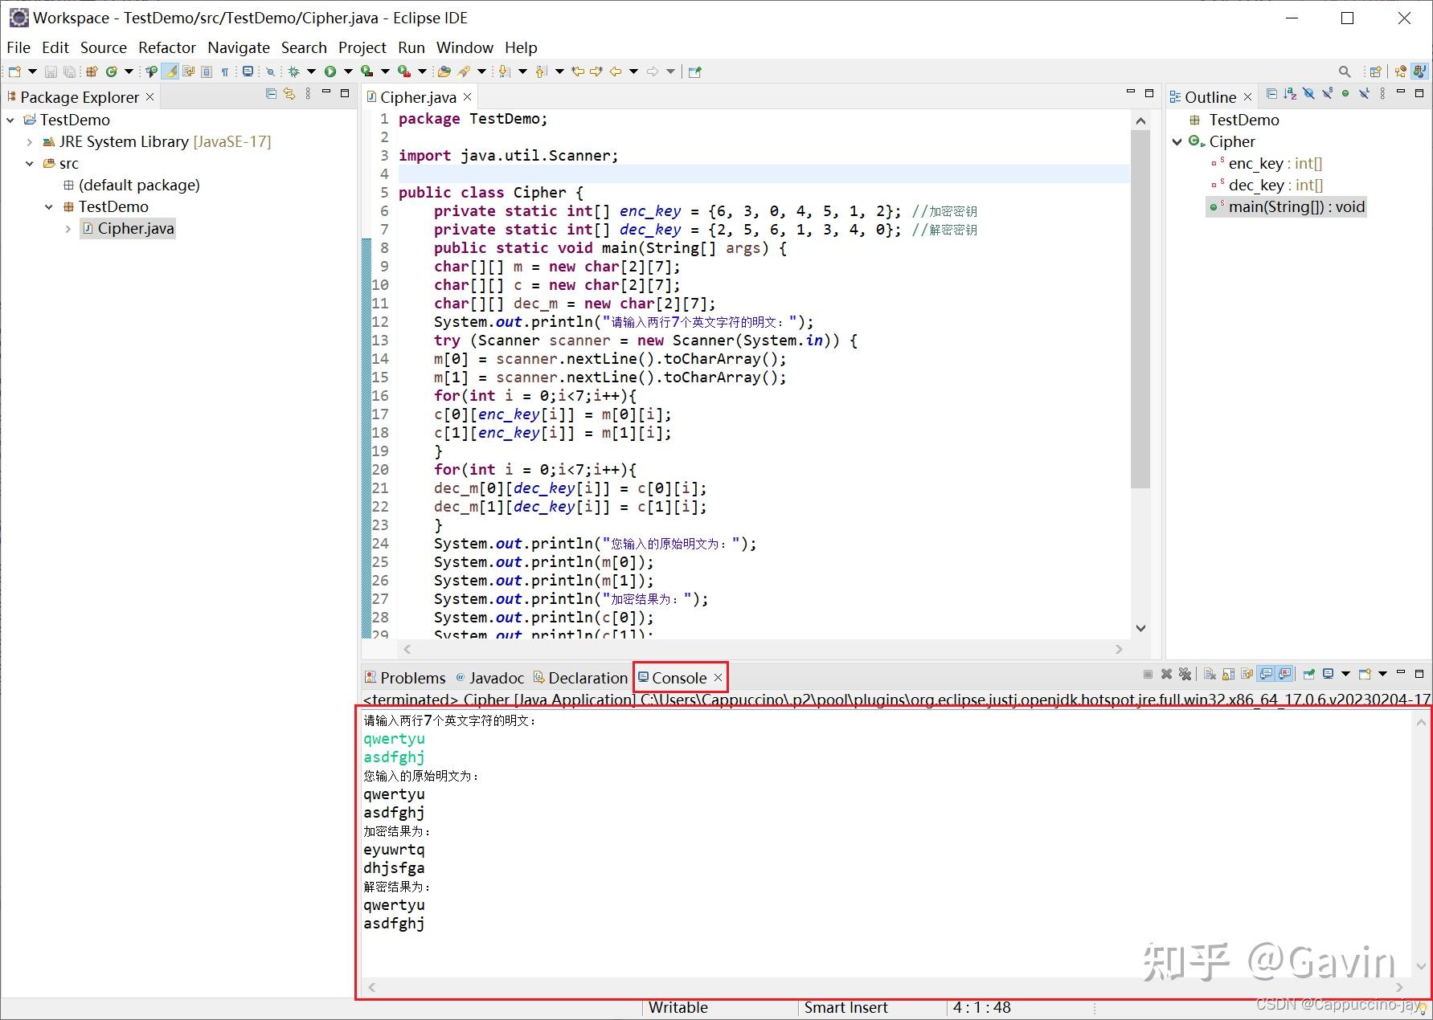Collapse the TestDemo project node
1433x1020 pixels.
click(10, 120)
